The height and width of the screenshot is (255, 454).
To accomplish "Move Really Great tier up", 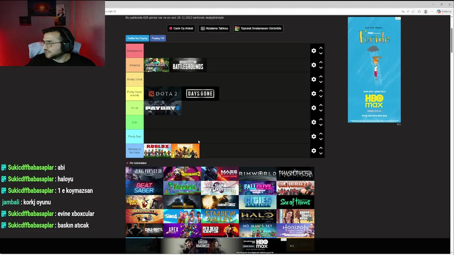I will click(x=321, y=76).
